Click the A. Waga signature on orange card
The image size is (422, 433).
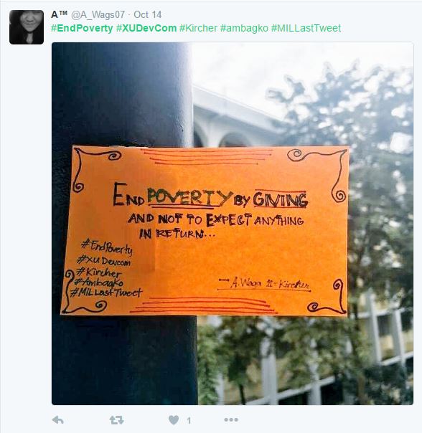265,284
